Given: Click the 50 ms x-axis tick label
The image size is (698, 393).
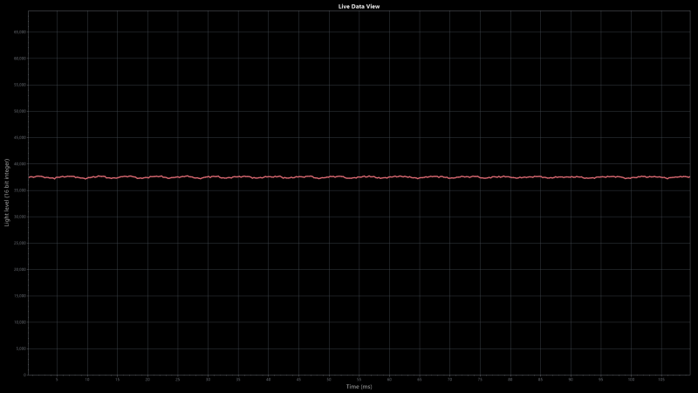Looking at the screenshot, I should point(329,380).
